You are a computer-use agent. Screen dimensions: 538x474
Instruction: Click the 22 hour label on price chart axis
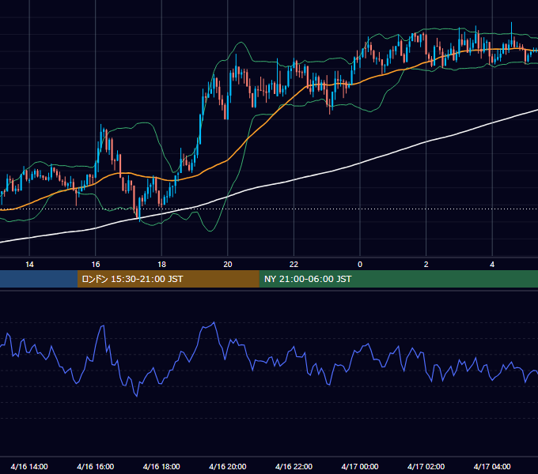(294, 265)
